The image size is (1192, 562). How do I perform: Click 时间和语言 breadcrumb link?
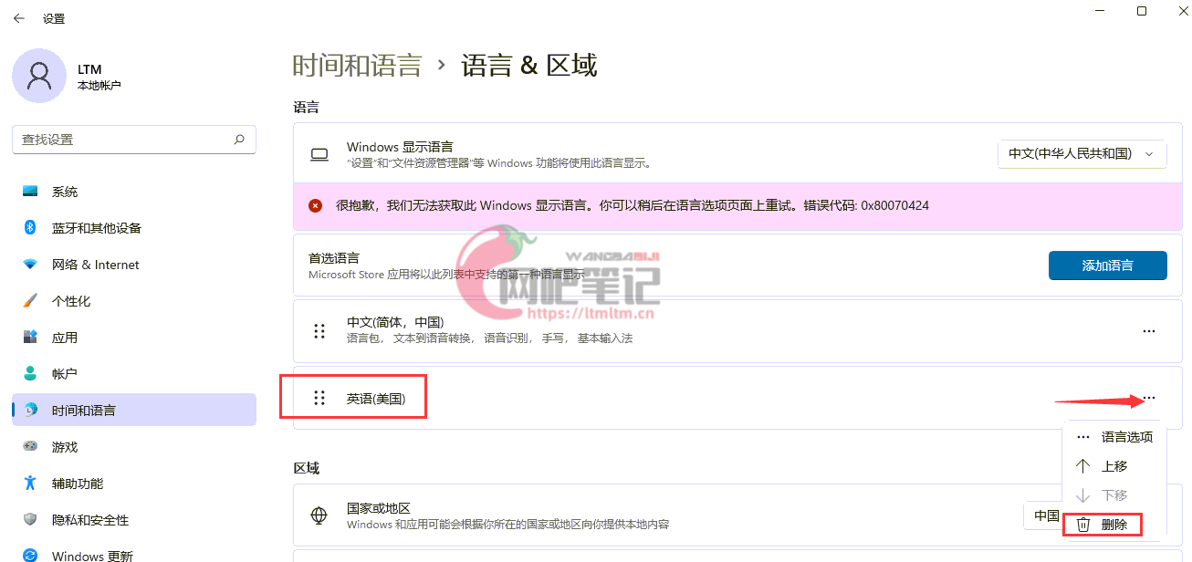357,66
